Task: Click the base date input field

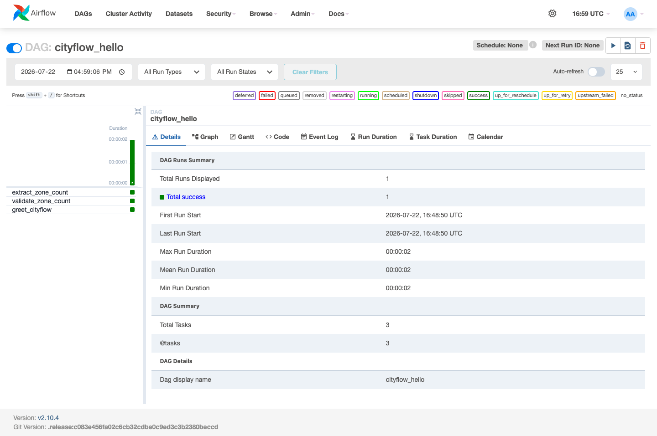Action: [x=73, y=72]
